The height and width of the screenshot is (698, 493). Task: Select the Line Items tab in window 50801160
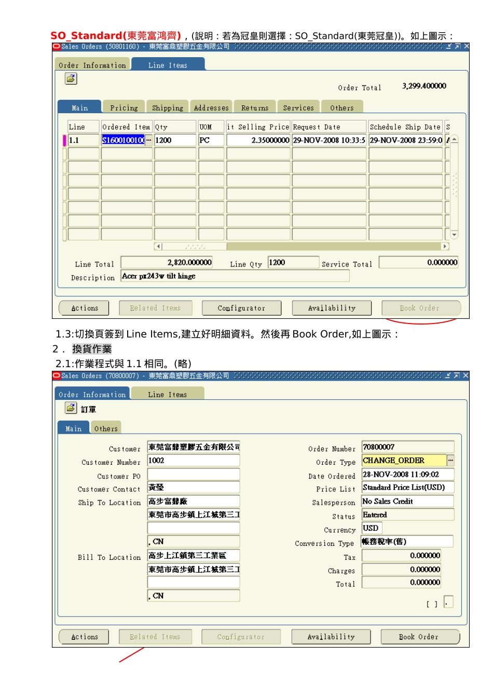point(168,65)
